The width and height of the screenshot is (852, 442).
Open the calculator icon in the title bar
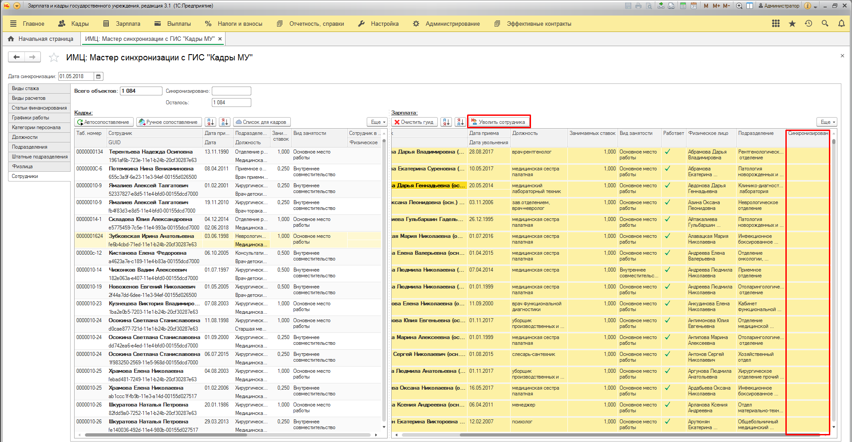[683, 6]
